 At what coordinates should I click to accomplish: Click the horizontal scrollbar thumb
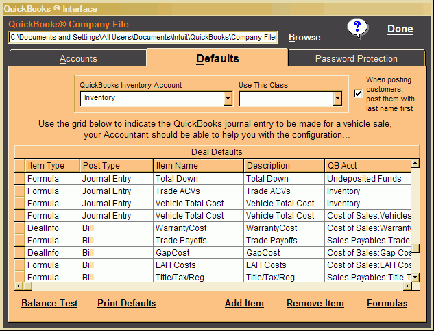[x=27, y=286]
